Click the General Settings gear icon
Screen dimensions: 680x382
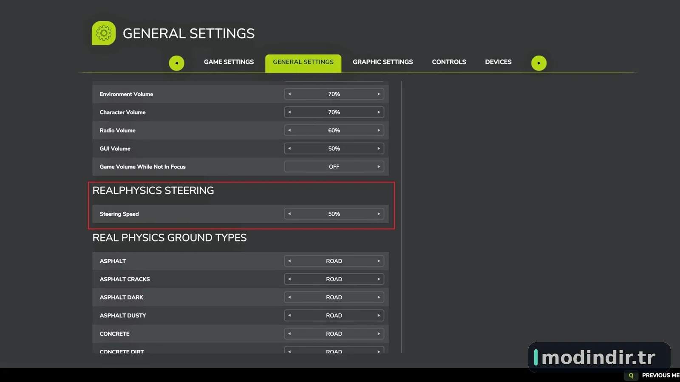click(104, 33)
